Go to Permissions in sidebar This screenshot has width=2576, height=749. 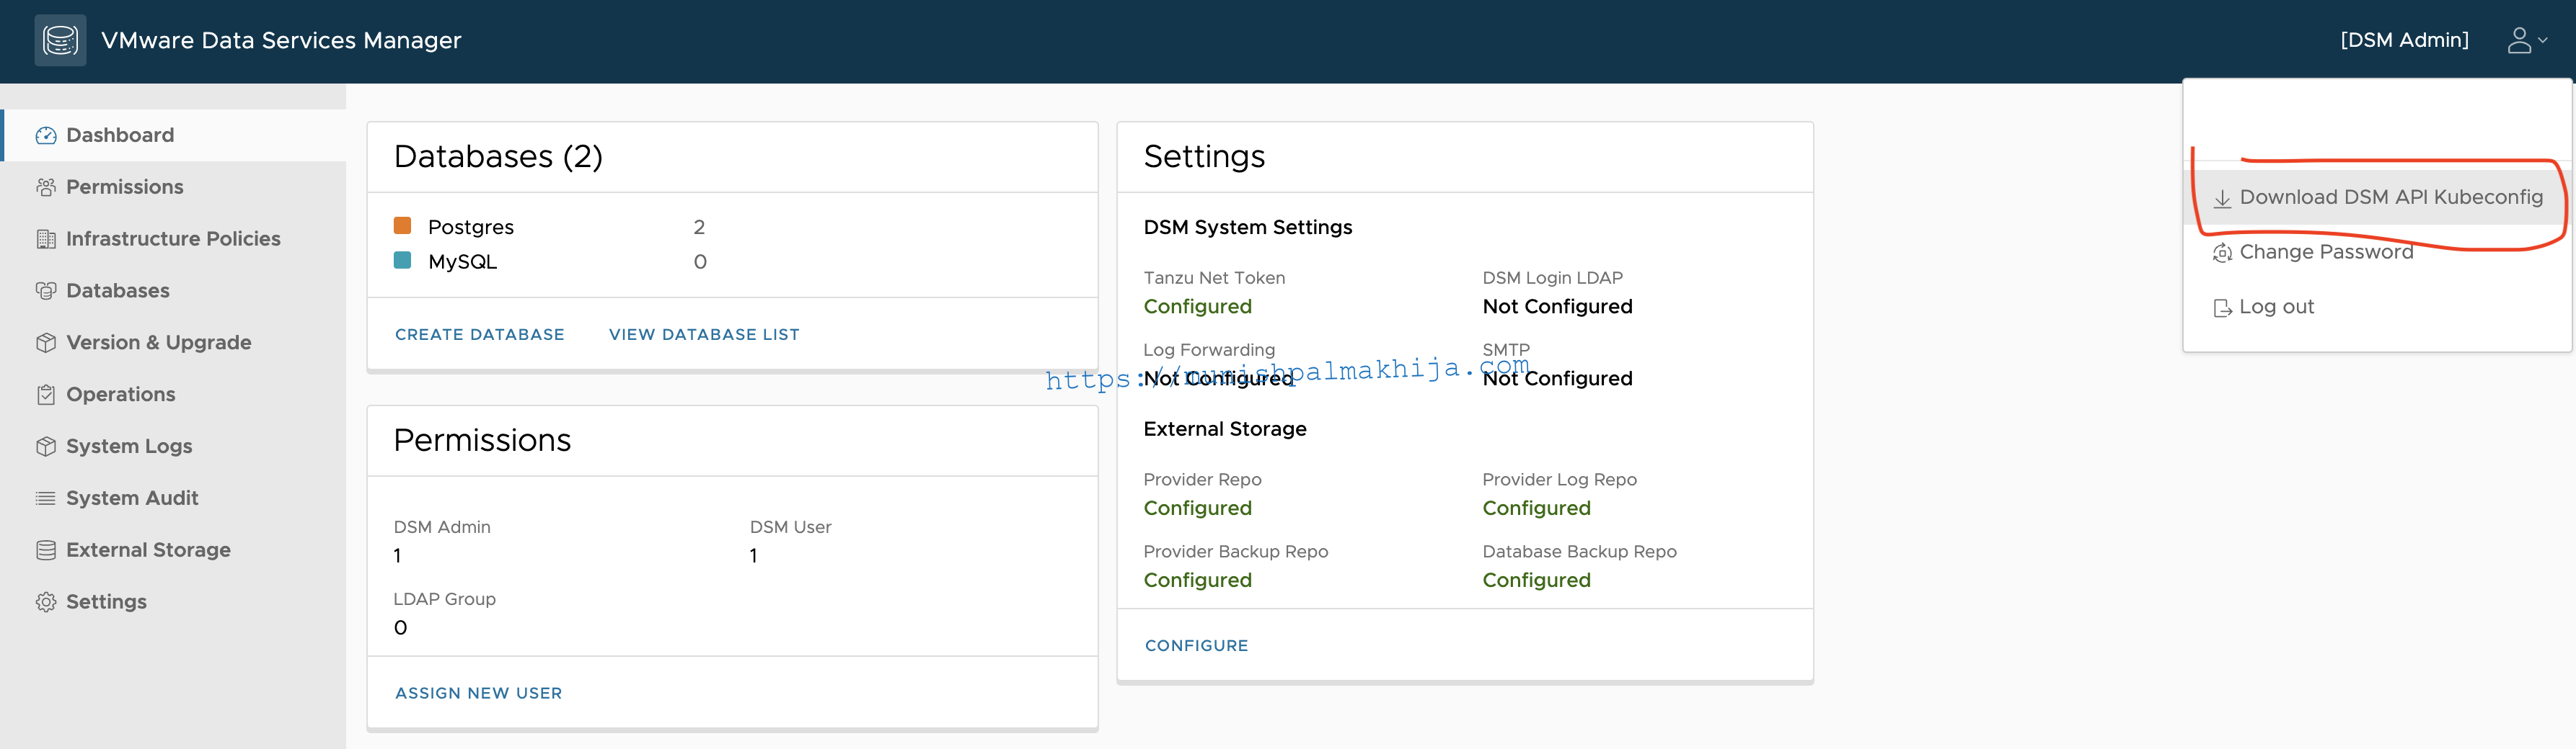(x=174, y=188)
